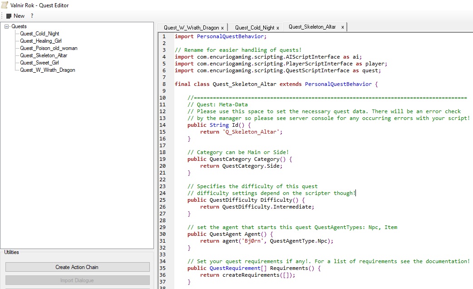The image size is (473, 289).
Task: Click the Import Dialogue button
Action: [x=78, y=280]
